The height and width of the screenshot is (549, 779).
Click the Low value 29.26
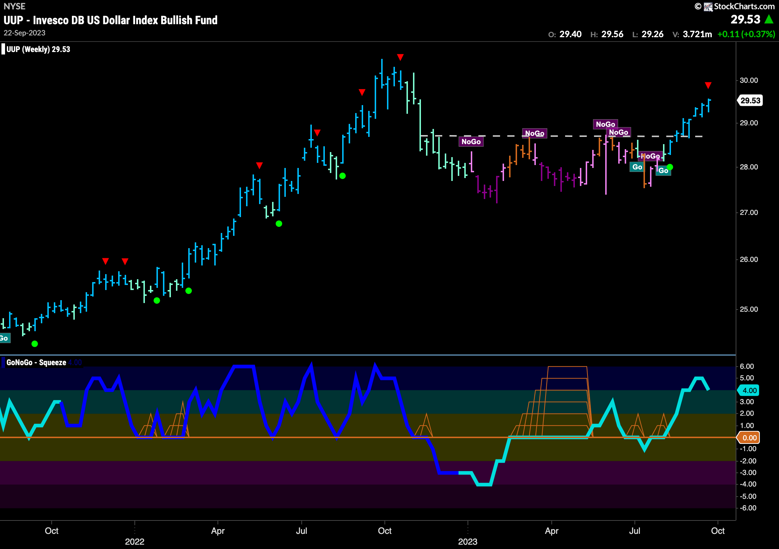tap(653, 34)
